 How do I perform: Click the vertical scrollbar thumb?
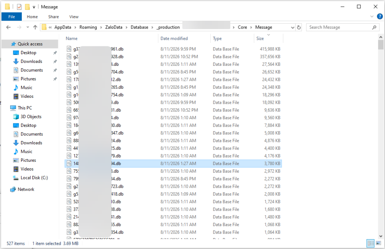click(x=380, y=45)
